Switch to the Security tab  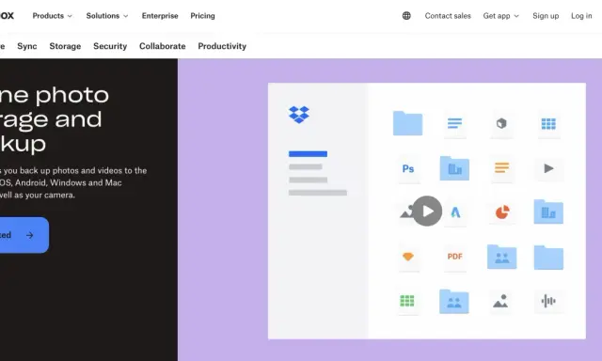110,46
